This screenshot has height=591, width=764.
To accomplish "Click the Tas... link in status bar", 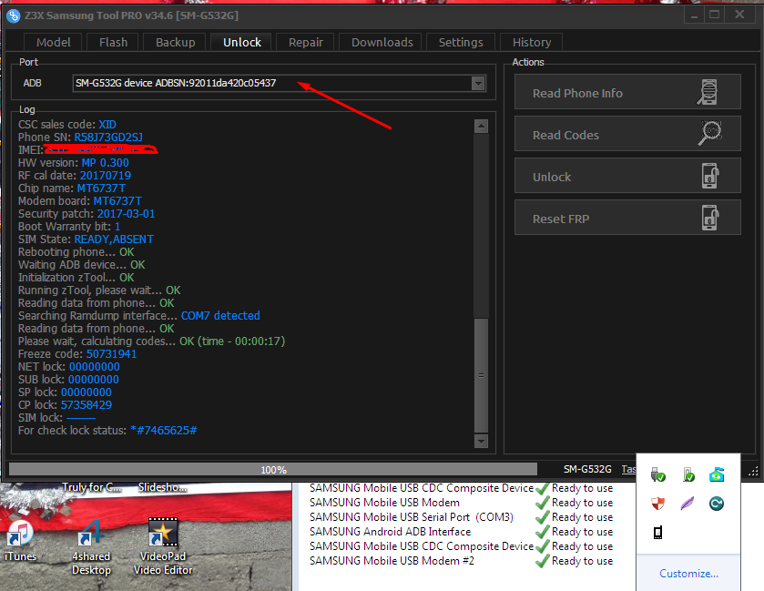I will pyautogui.click(x=628, y=469).
